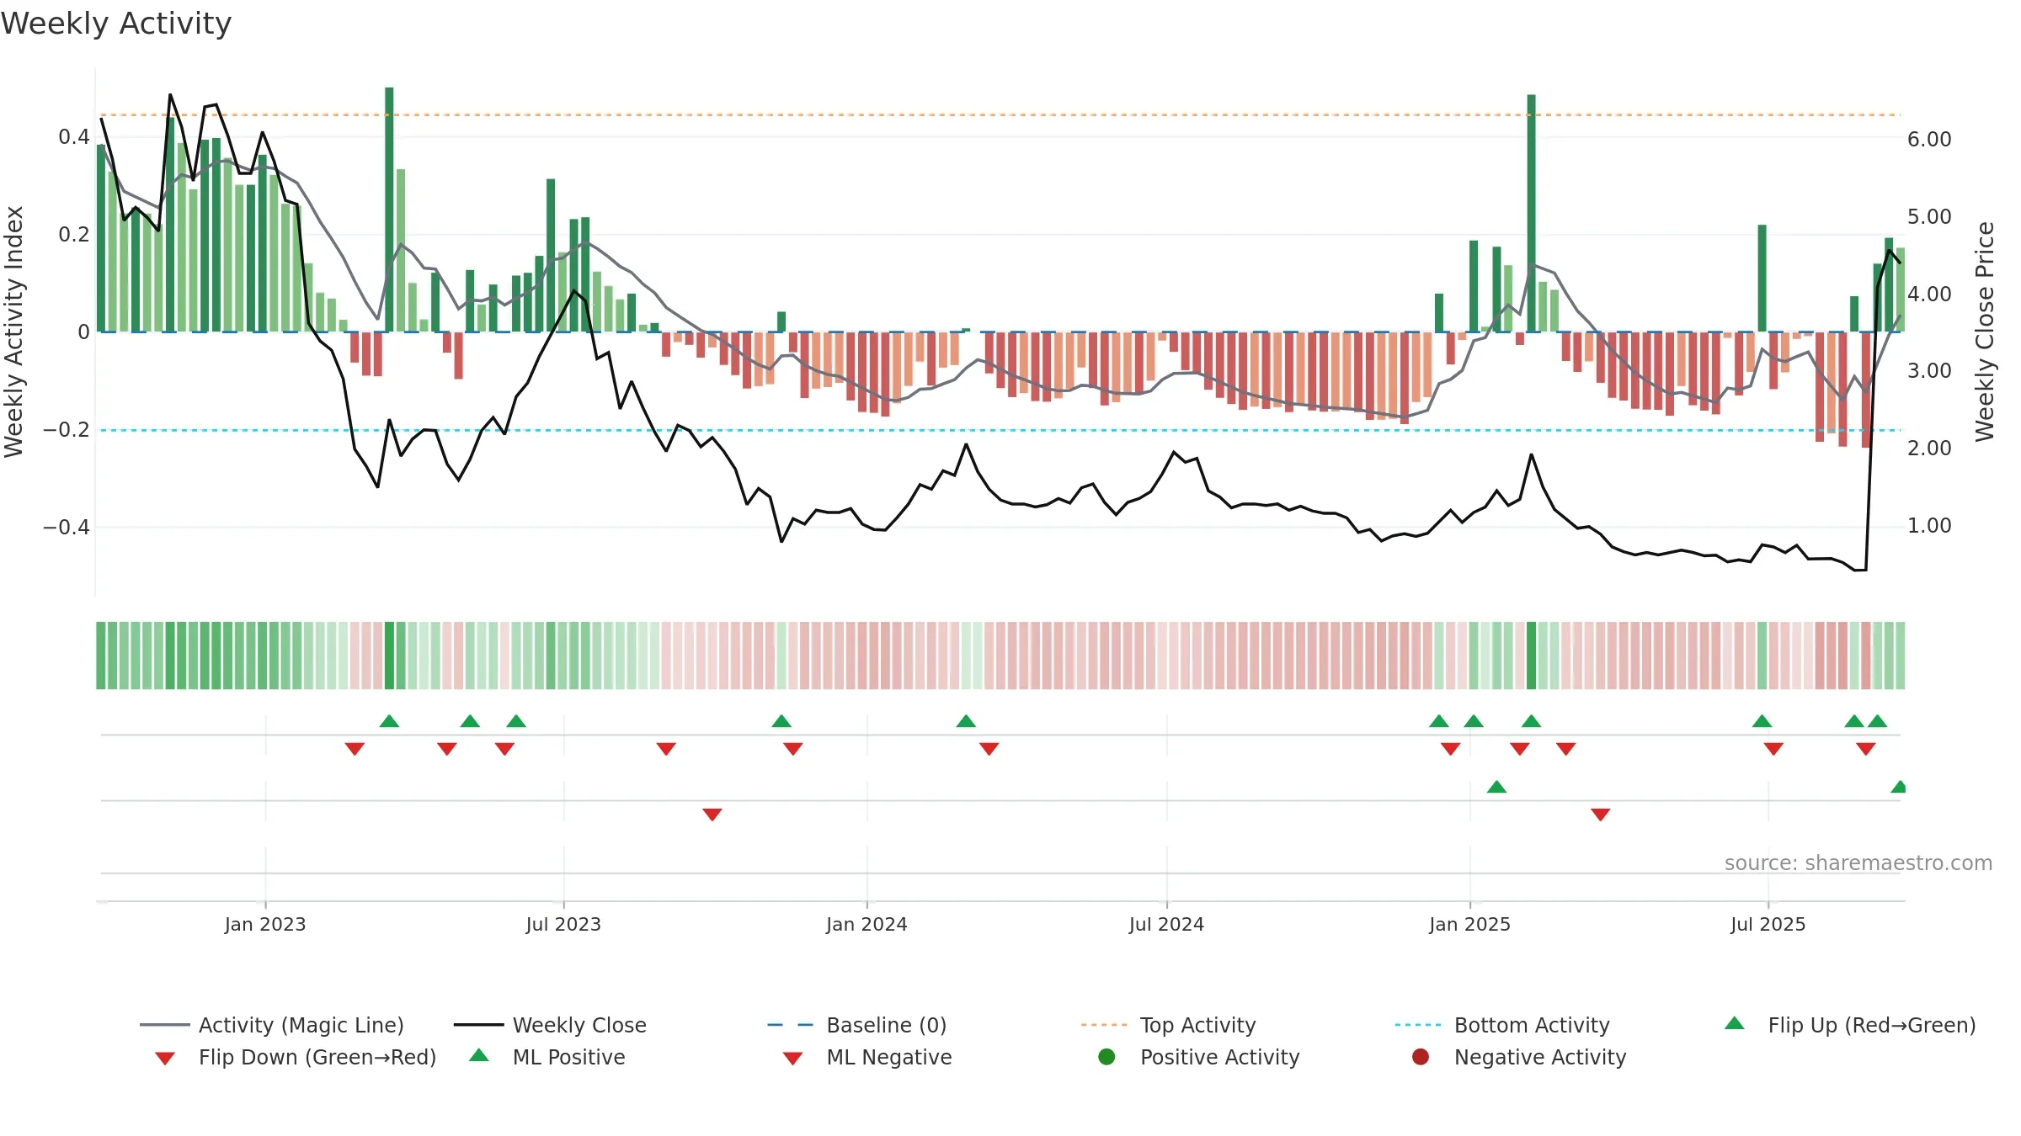Click the isolated green bar near Jul 2025
This screenshot has width=2021, height=1136.
click(x=1762, y=278)
